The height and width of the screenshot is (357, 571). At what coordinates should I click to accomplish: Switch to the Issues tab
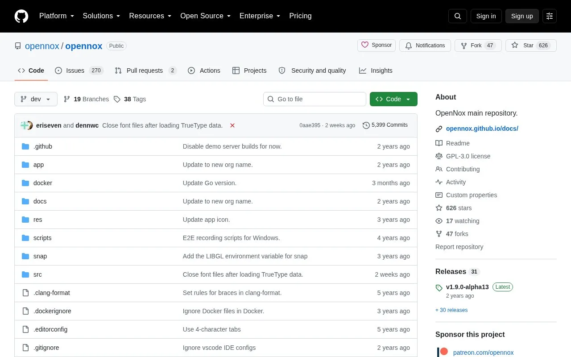pyautogui.click(x=79, y=71)
